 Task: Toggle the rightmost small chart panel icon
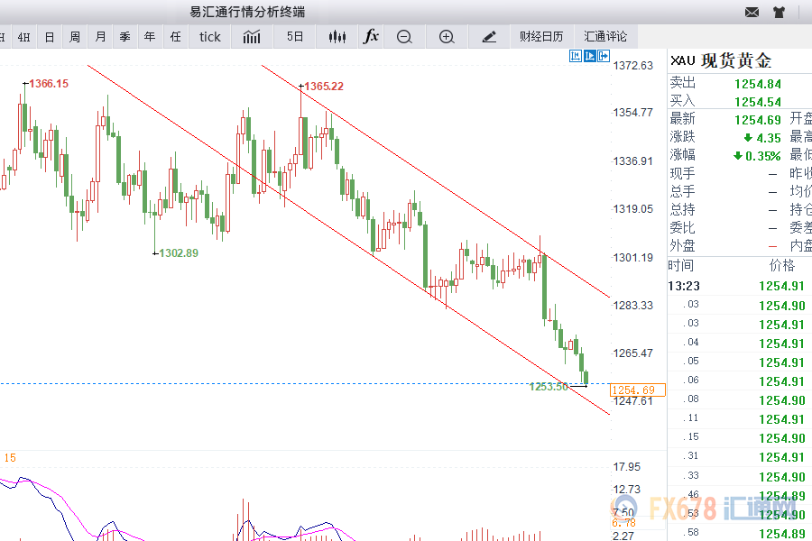(604, 56)
